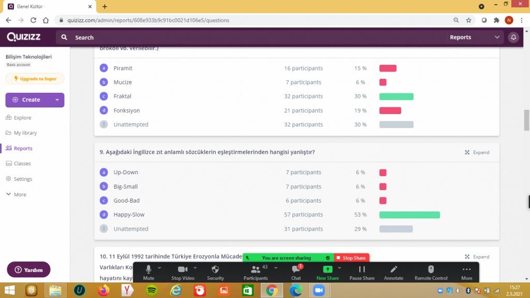Open the Reports filter dropdown in header
Image resolution: width=530 pixels, height=298 pixels.
(x=475, y=37)
